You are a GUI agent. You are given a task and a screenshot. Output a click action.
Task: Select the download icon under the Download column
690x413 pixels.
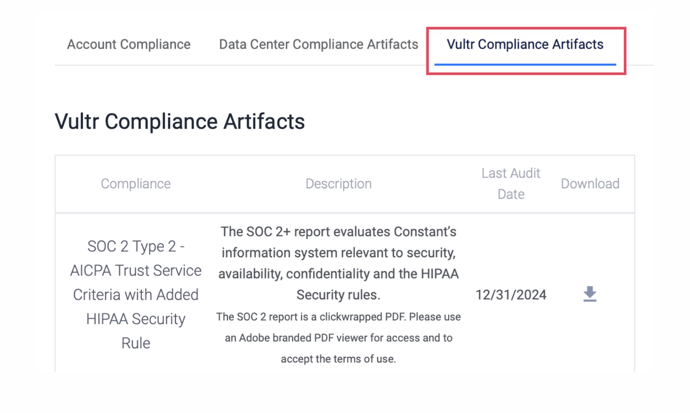coord(590,294)
